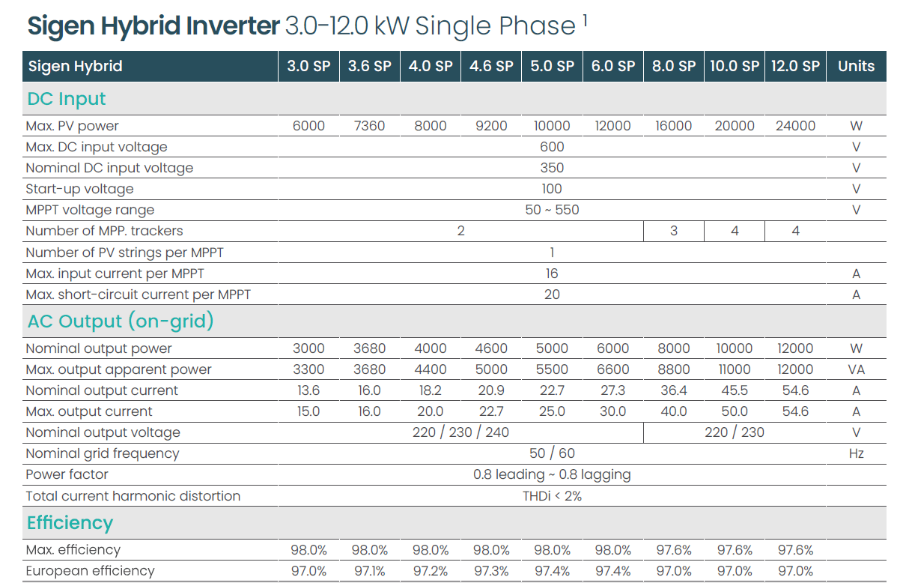
Task: Click the "Units" column header
Action: (856, 66)
